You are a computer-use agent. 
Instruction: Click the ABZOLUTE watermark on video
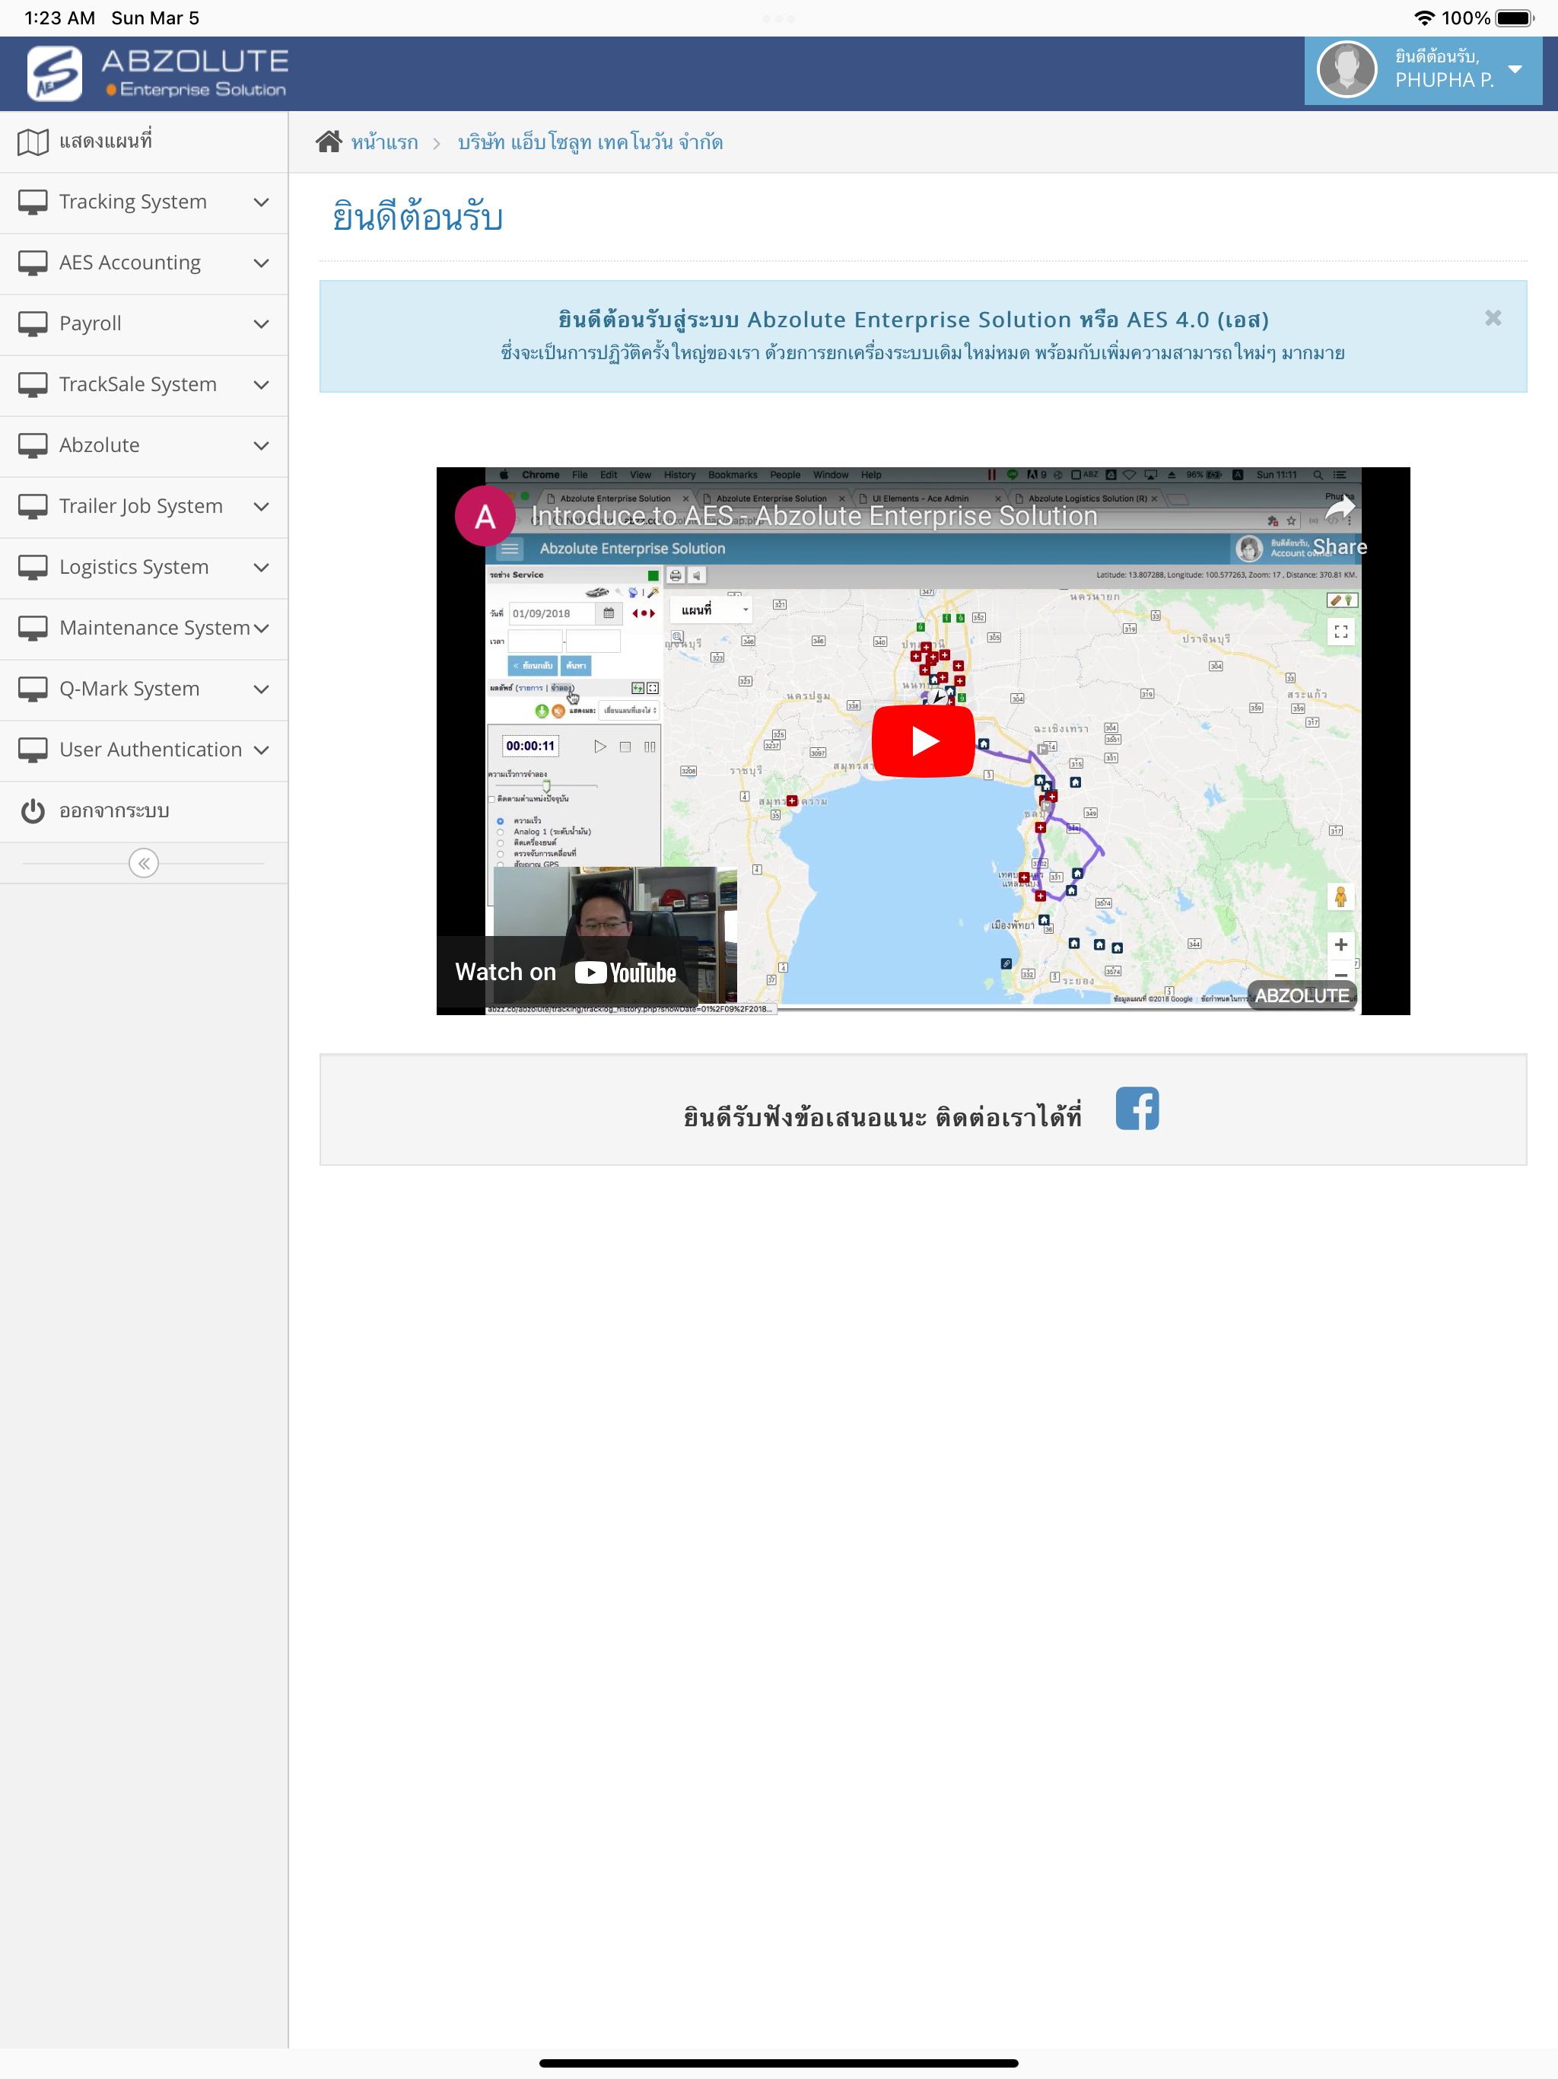point(1302,995)
